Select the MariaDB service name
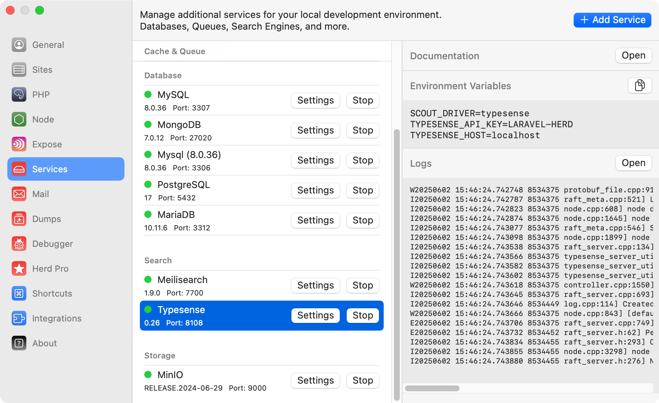This screenshot has height=403, width=659. [176, 214]
